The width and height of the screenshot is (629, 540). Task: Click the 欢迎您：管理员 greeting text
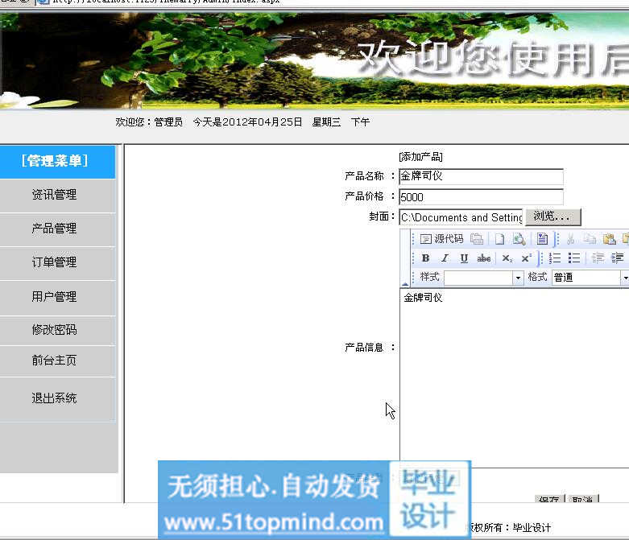[149, 122]
